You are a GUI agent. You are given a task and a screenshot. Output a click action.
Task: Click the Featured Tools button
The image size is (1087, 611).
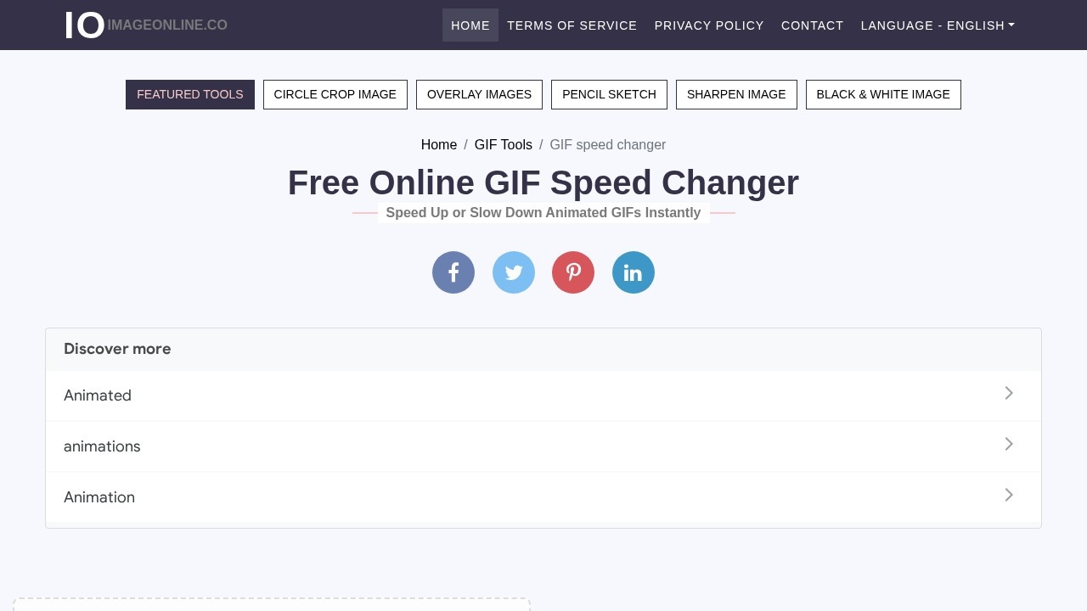click(190, 94)
